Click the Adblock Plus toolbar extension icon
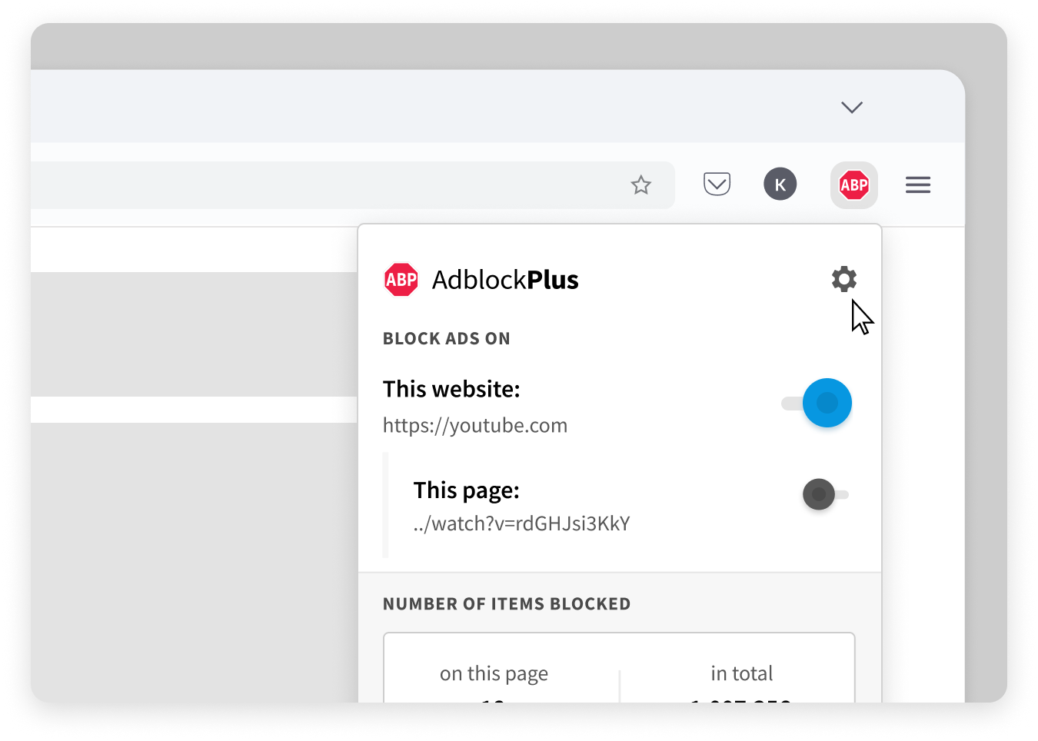The width and height of the screenshot is (1038, 741). tap(853, 184)
